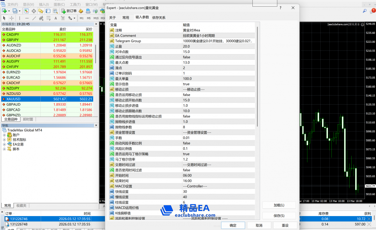Click the 加载(L) button
This screenshot has height=230, width=376.
click(x=279, y=205)
